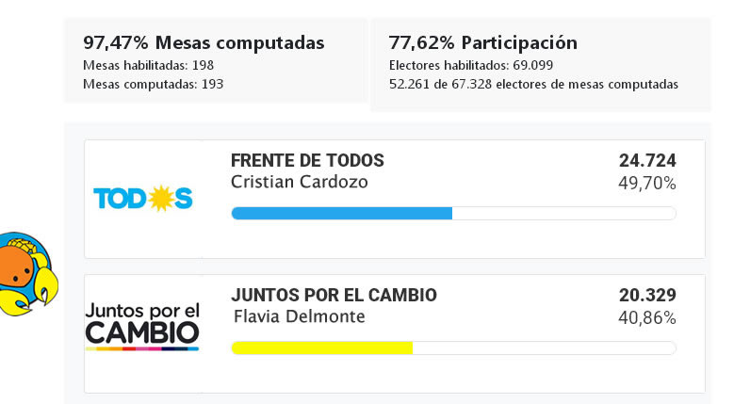Click the blue Frente de Todos progress bar
Image resolution: width=734 pixels, height=404 pixels.
[342, 213]
